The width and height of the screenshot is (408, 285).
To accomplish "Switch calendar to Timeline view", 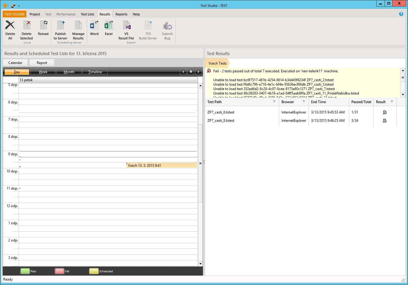I will (x=95, y=72).
